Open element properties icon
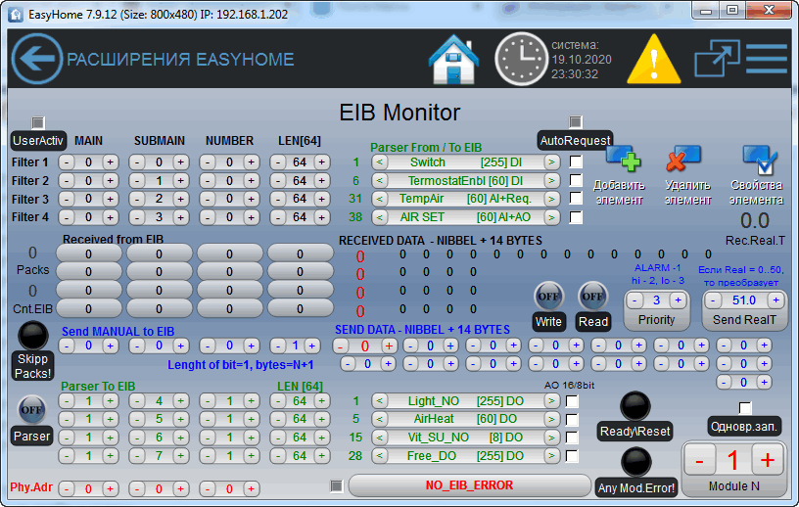This screenshot has height=507, width=799. 758,159
